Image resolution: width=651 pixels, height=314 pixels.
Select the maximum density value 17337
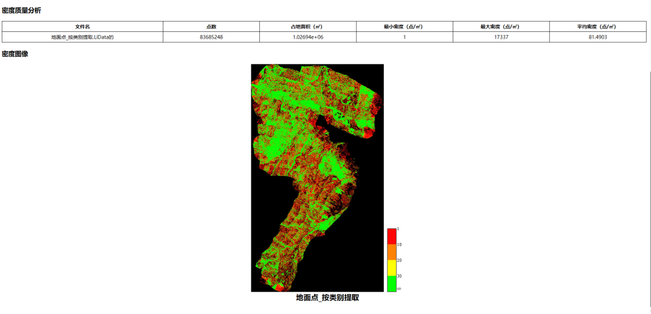[501, 37]
